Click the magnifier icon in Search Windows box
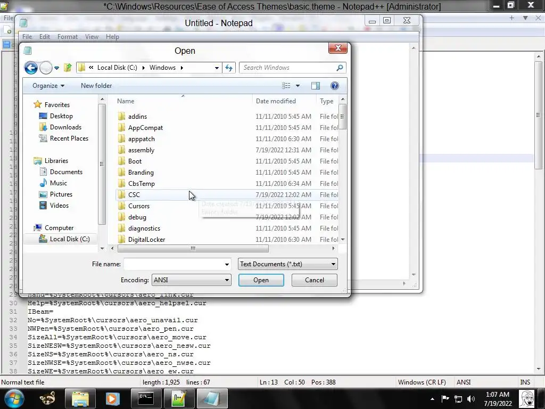The image size is (545, 409). pos(340,68)
